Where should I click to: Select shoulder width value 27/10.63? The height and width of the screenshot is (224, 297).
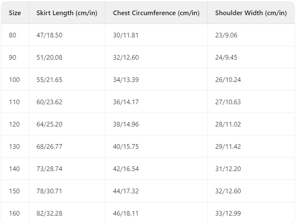point(228,102)
